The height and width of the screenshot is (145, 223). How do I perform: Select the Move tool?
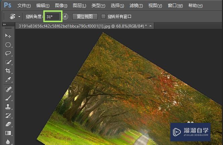pos(8,36)
